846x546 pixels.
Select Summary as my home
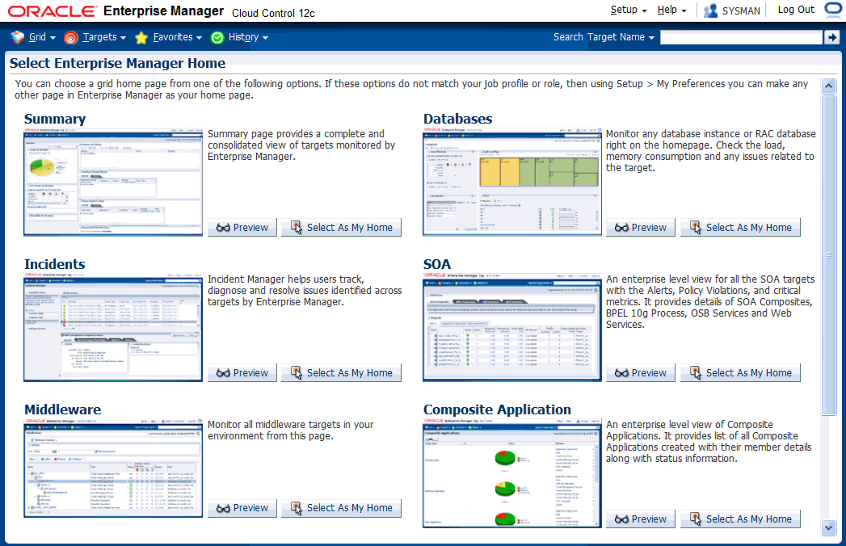click(x=341, y=228)
